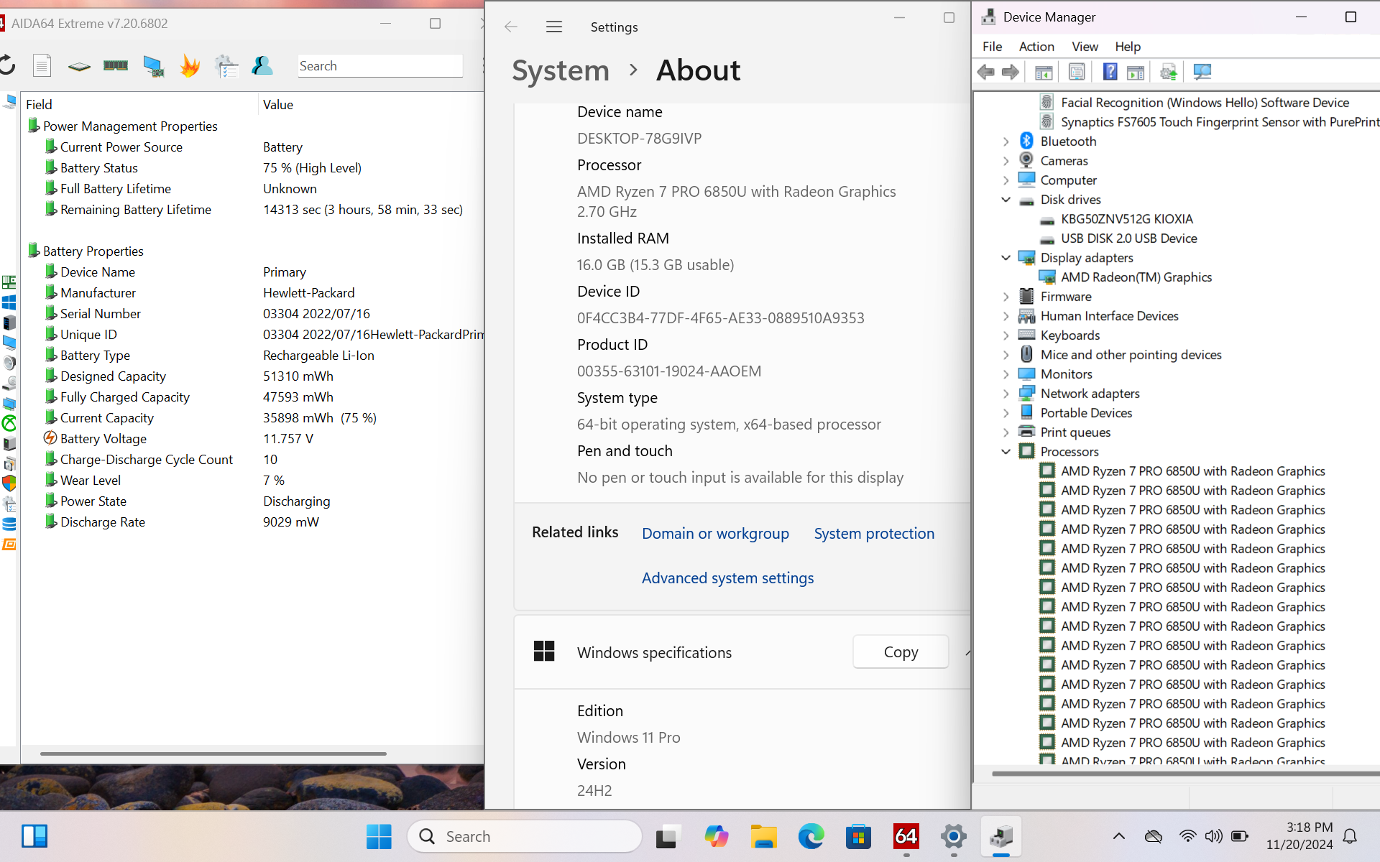Select Facial Recognition (Windows Hello) Software Device
This screenshot has width=1380, height=862.
point(1205,103)
